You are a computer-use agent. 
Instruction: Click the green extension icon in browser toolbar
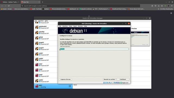pos(165,6)
